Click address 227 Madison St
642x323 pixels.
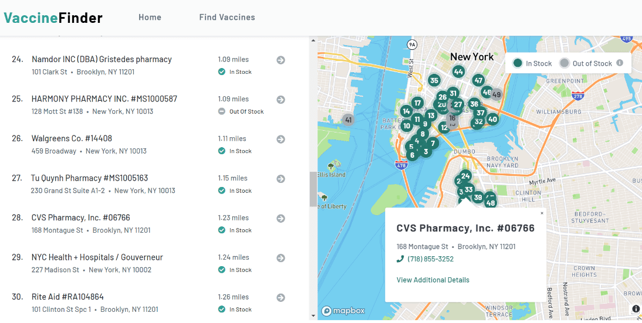(55, 270)
